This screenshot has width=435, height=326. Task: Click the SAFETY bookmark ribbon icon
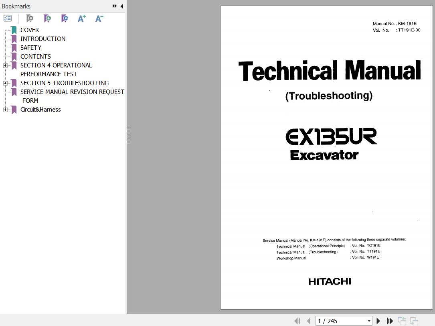[14, 48]
